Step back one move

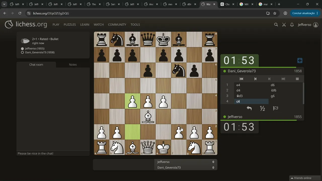(x=255, y=79)
